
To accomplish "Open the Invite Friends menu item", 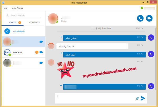I will point(17,8).
